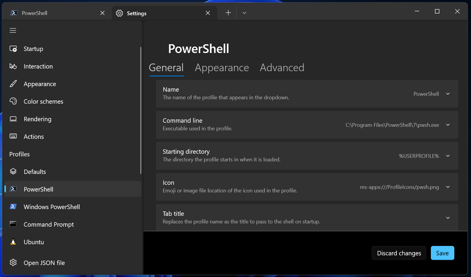Open Rendering via the laptop icon

point(13,119)
